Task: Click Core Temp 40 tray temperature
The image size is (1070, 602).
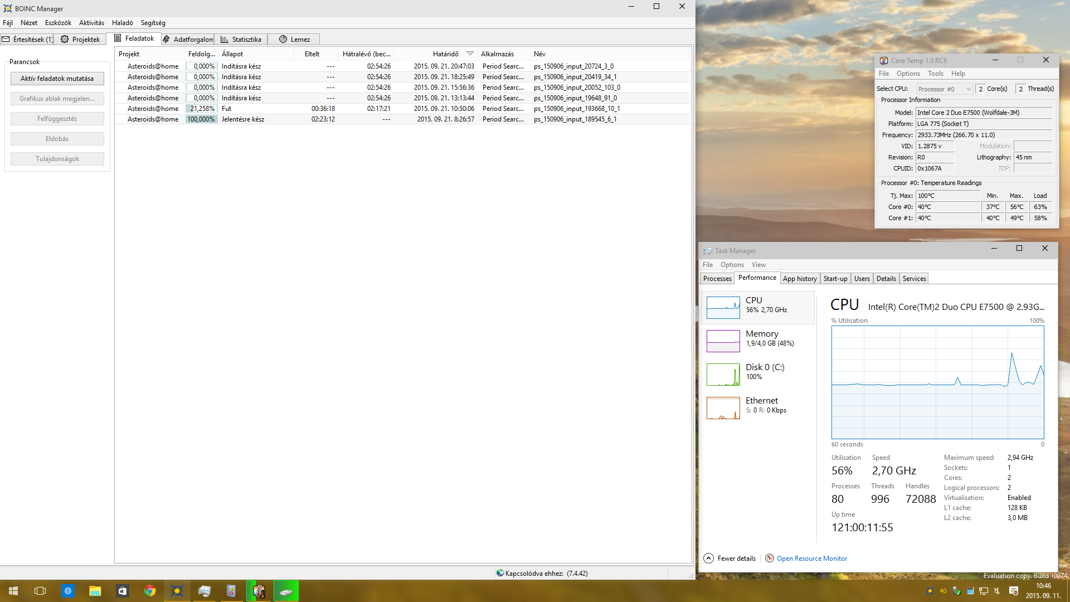Action: (x=943, y=591)
